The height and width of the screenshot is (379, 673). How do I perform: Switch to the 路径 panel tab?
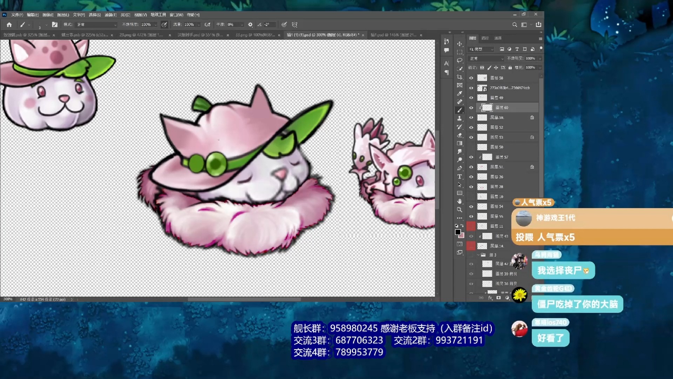(485, 38)
